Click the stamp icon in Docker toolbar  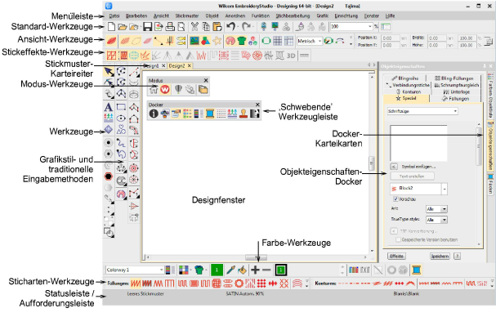(x=244, y=114)
